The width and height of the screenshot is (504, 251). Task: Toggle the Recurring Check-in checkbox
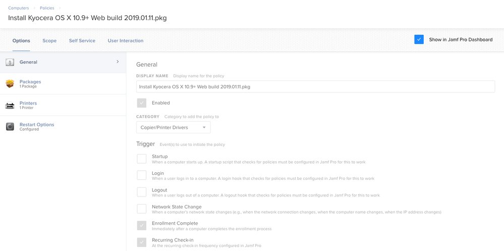tap(142, 242)
